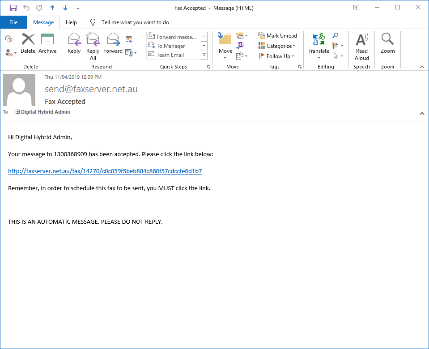Screen dimensions: 429x349
Task: Delete this message
Action: tap(28, 43)
